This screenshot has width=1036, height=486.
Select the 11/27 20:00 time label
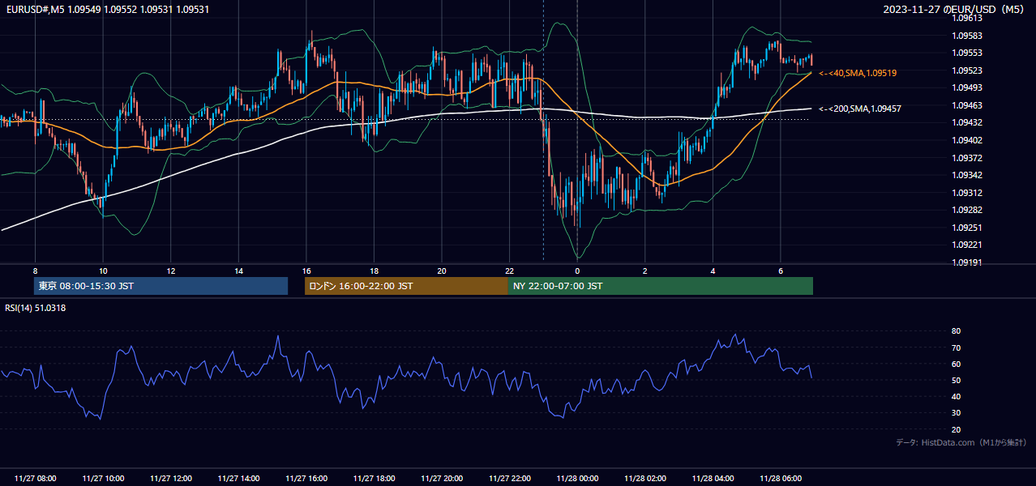click(x=442, y=479)
